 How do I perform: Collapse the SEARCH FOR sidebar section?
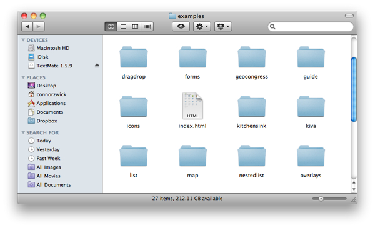(23, 132)
